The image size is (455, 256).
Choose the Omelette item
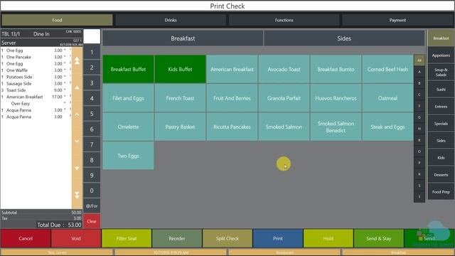(x=128, y=127)
